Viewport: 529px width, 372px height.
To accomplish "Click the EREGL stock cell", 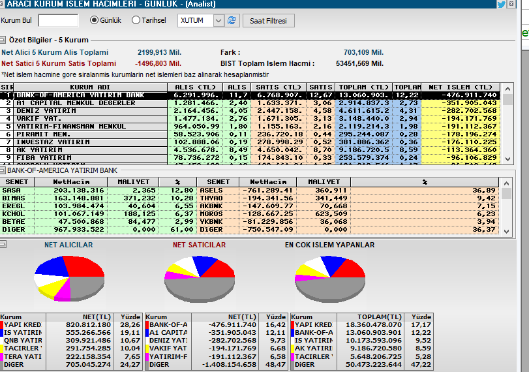I will [17, 206].
